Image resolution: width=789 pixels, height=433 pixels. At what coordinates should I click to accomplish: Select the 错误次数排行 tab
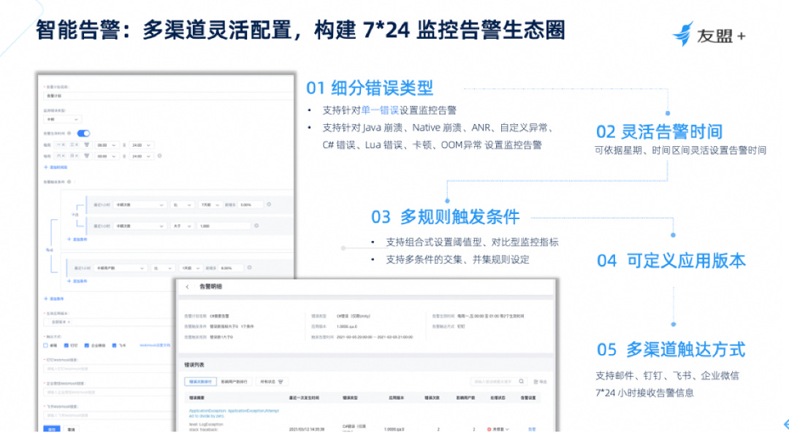[x=200, y=382]
